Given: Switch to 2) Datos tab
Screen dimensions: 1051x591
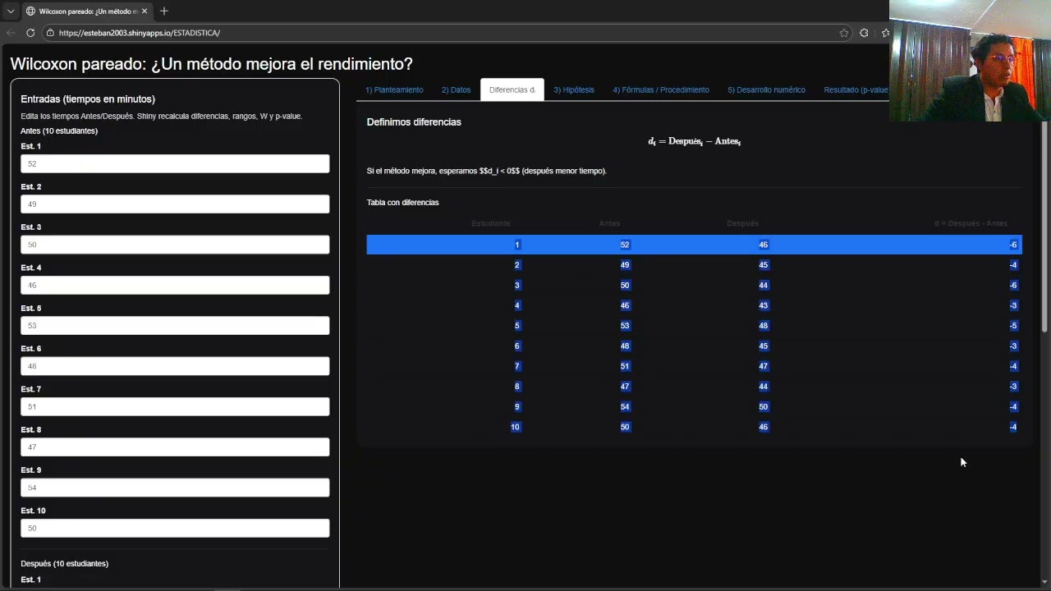Looking at the screenshot, I should point(456,89).
